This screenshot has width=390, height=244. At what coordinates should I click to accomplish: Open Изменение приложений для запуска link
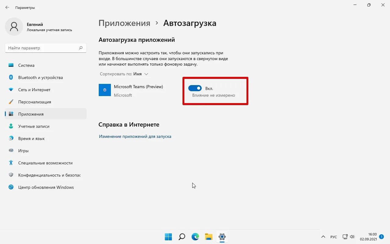tap(135, 137)
